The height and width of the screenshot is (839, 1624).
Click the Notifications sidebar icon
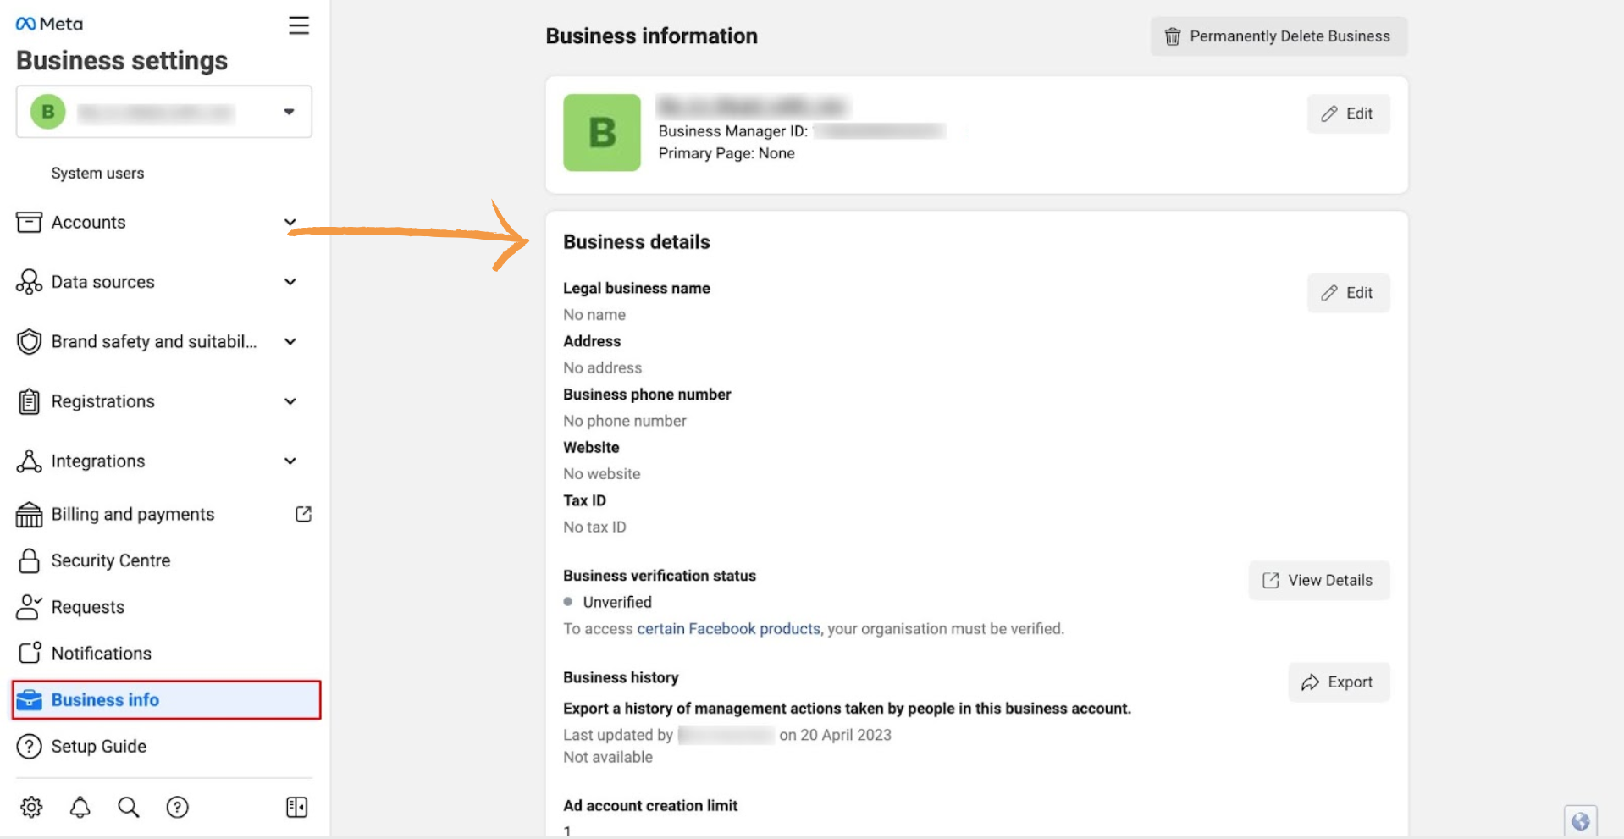[29, 653]
